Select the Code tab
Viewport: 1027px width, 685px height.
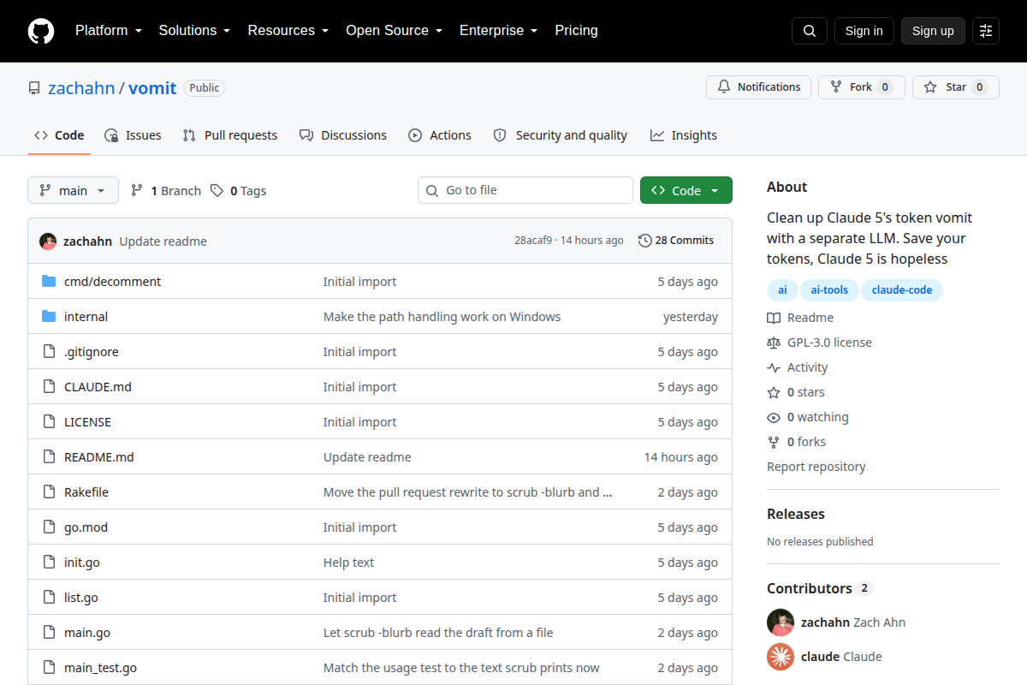[x=59, y=135]
